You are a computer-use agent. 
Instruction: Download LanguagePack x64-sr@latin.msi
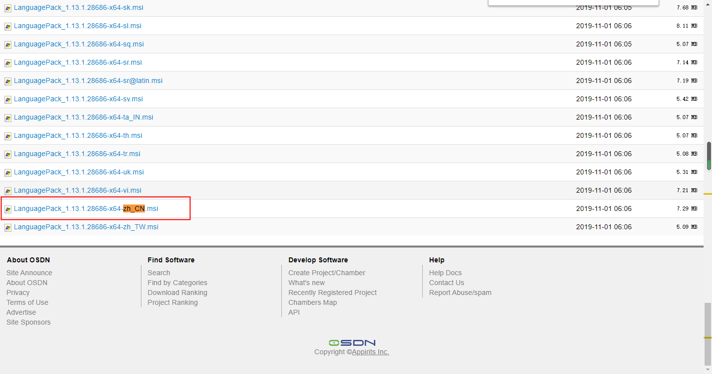click(88, 81)
